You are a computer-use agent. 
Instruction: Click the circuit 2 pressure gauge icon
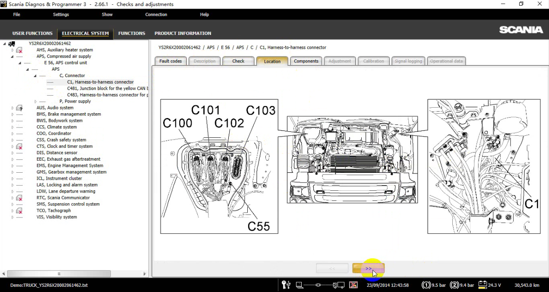click(x=454, y=285)
